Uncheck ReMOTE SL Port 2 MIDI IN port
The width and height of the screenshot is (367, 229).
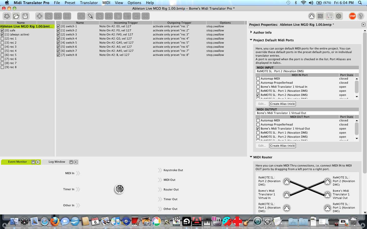click(258, 95)
